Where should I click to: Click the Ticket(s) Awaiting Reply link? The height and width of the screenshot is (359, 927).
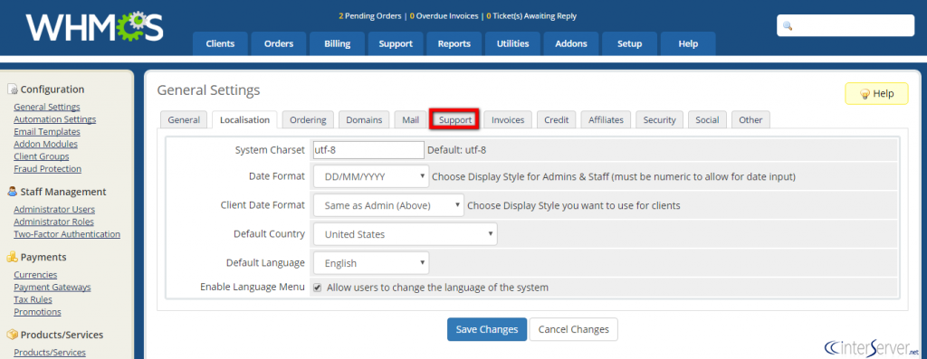(x=531, y=16)
